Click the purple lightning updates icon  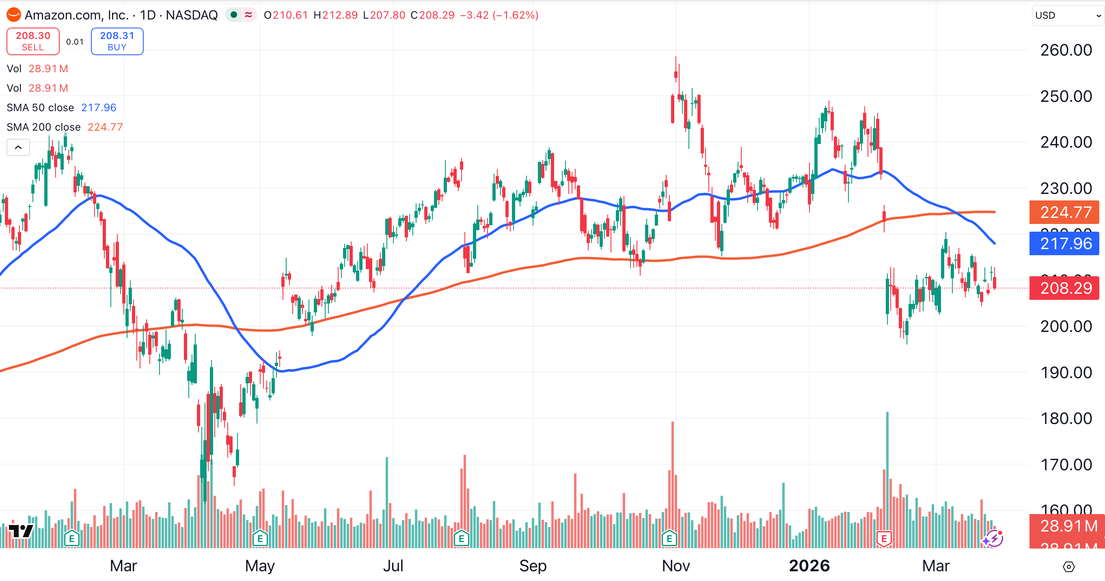click(993, 538)
